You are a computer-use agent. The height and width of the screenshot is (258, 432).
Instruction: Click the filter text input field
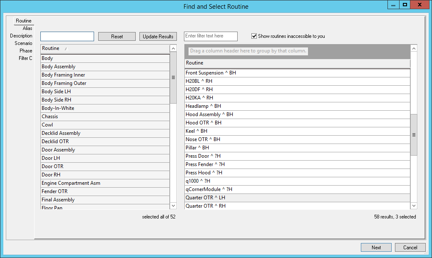coord(211,36)
